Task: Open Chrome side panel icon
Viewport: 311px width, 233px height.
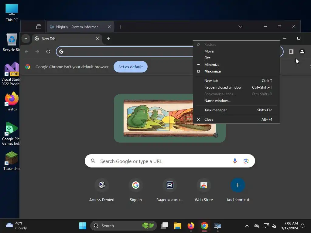Action: pyautogui.click(x=291, y=52)
